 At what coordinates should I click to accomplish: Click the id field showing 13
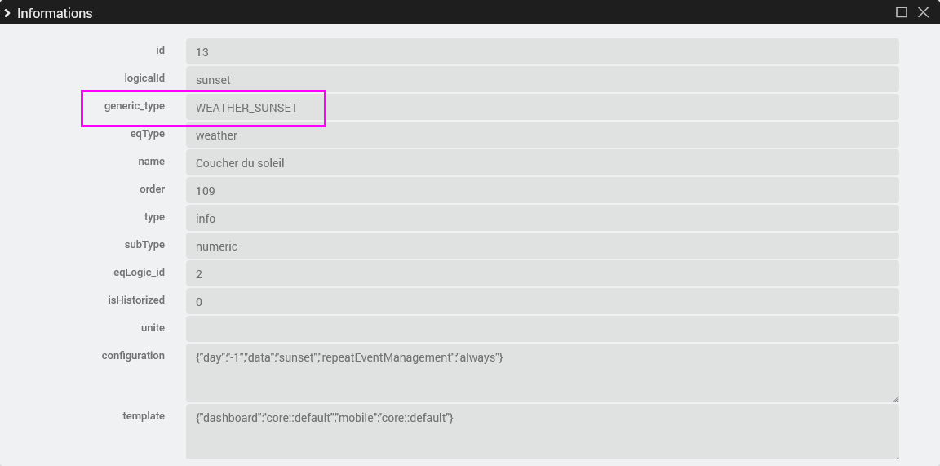tap(542, 51)
